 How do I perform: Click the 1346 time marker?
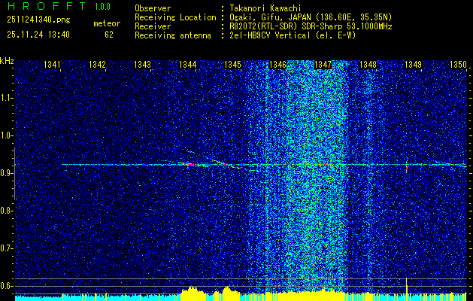pos(277,65)
